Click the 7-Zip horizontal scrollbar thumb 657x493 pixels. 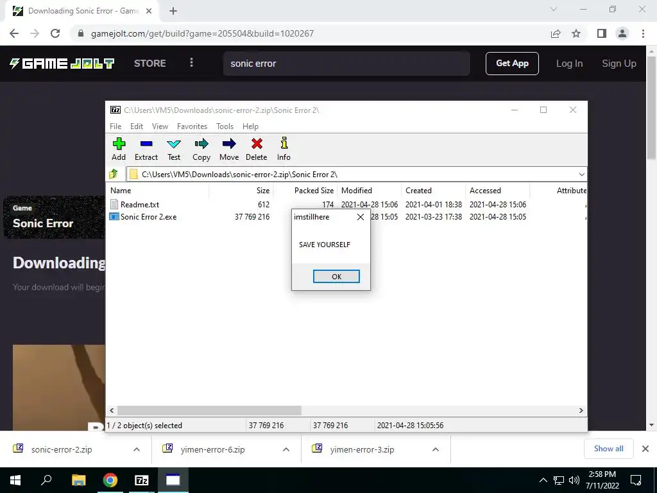pyautogui.click(x=209, y=410)
